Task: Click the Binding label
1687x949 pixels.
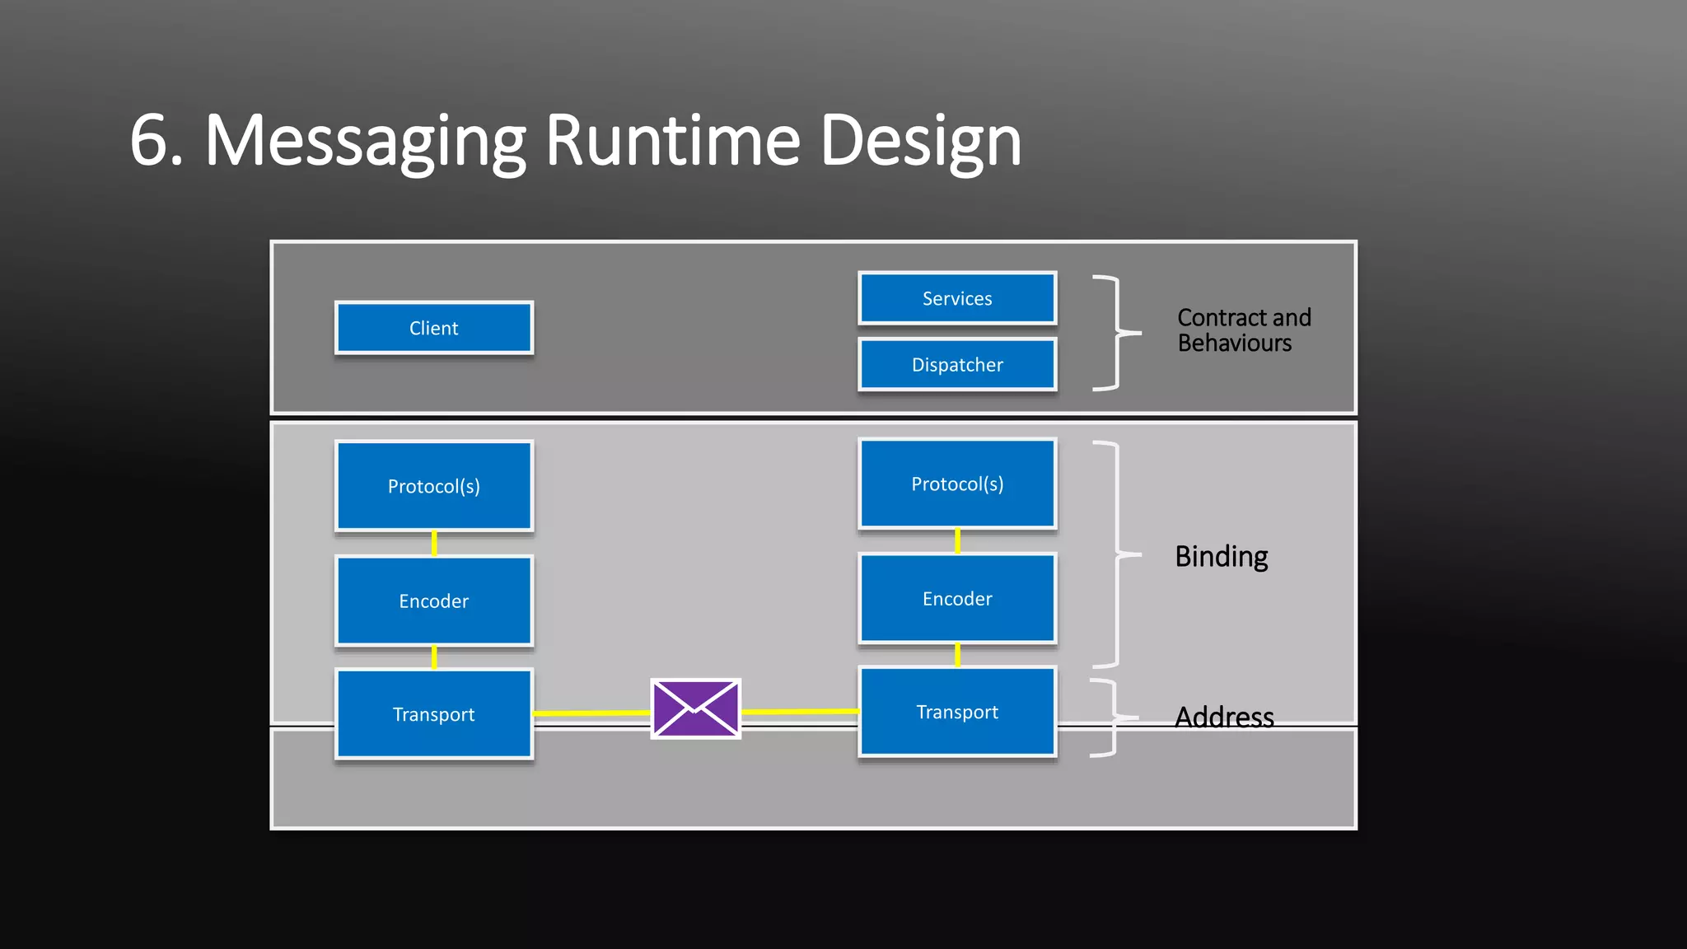Action: (x=1221, y=557)
